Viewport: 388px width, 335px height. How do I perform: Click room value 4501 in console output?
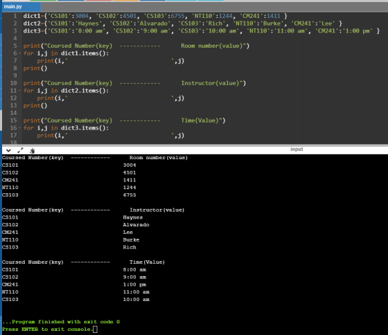coord(130,172)
